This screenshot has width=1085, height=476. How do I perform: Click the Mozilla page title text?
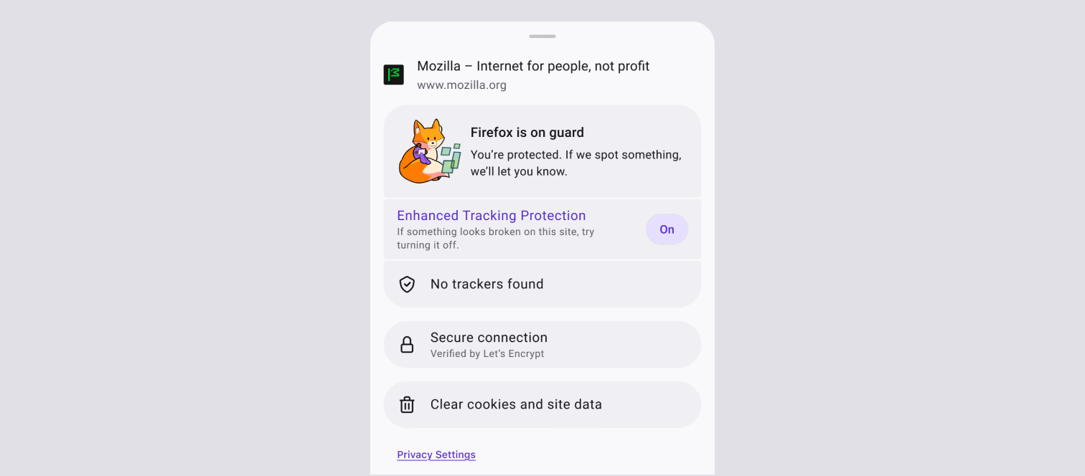coord(533,66)
